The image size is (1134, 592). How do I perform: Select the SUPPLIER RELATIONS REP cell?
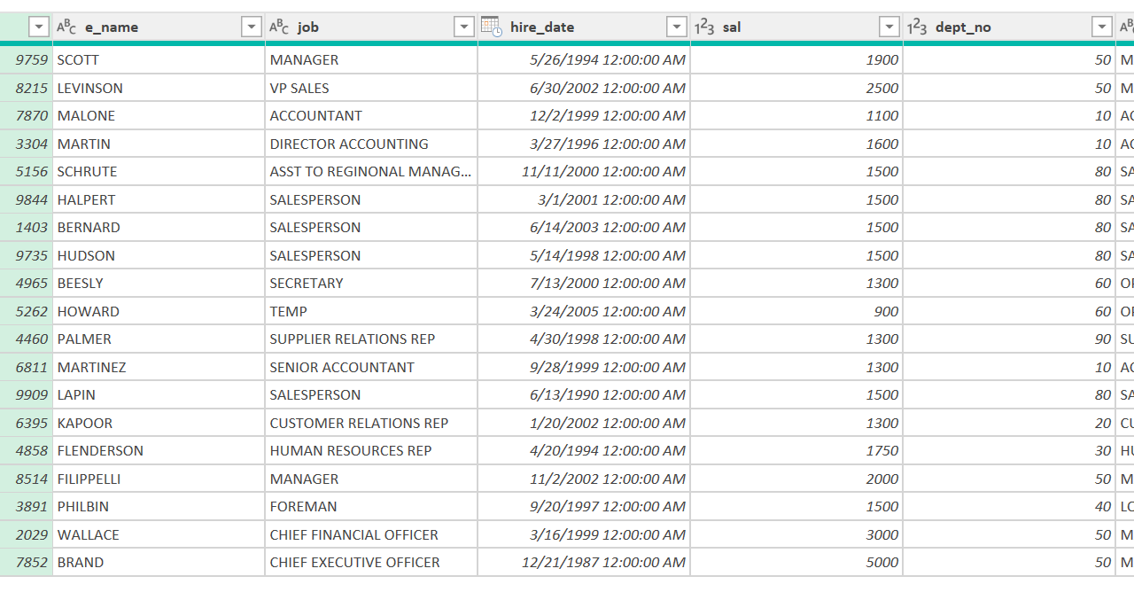tap(371, 339)
